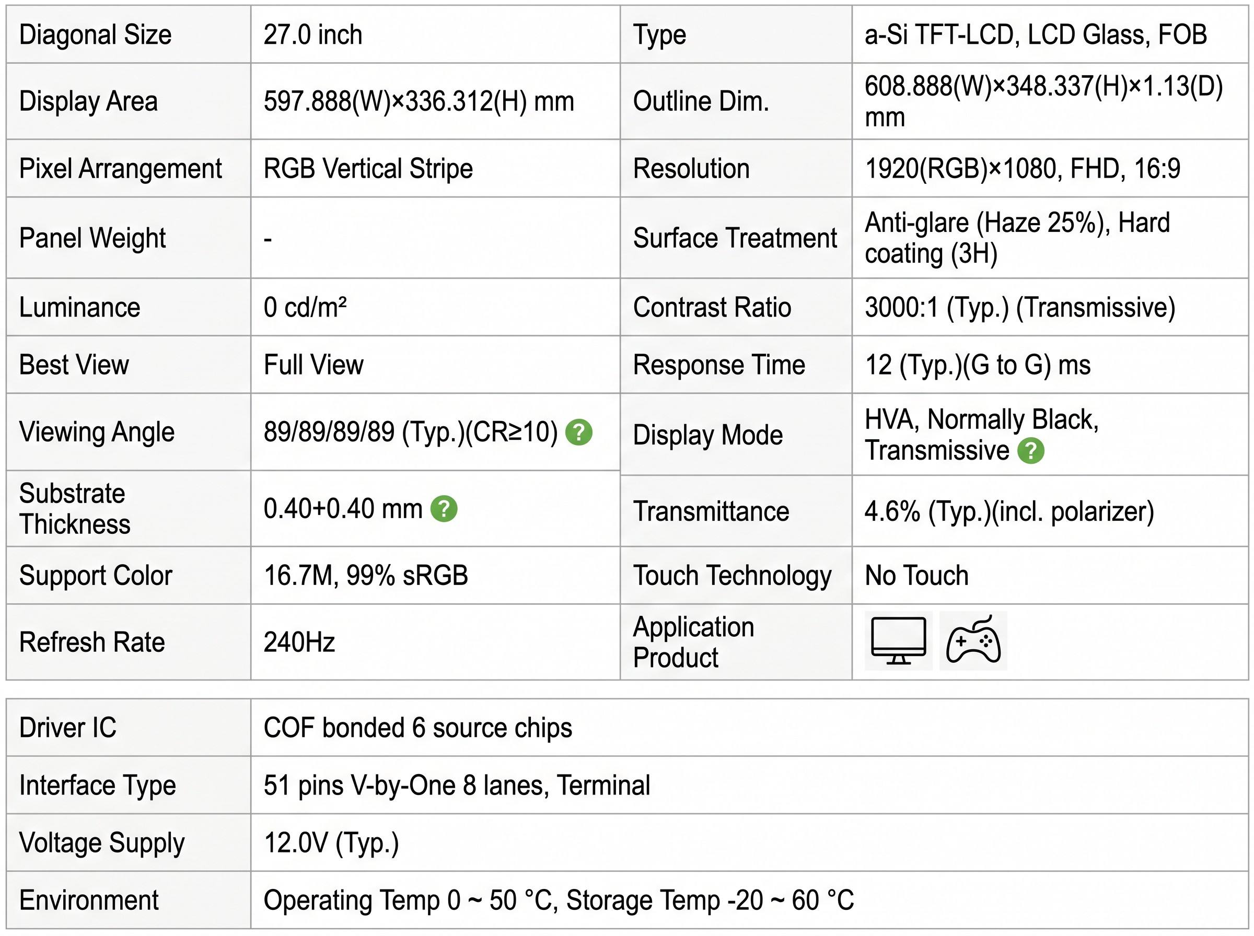The image size is (1254, 936).
Task: Click the help icon after Display Mode Transmissive
Action: pos(1031,451)
